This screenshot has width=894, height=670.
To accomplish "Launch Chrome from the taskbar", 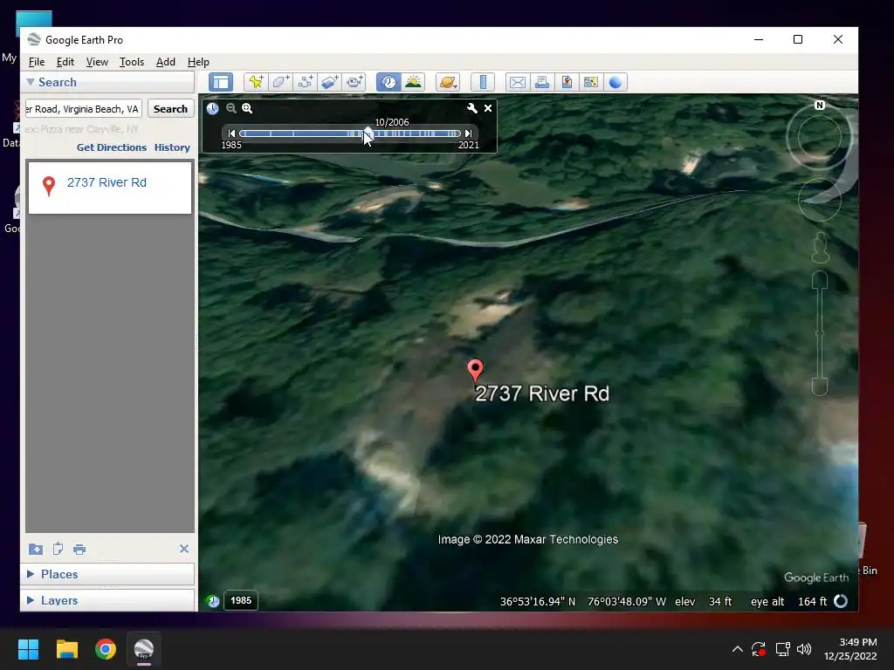I will point(106,649).
